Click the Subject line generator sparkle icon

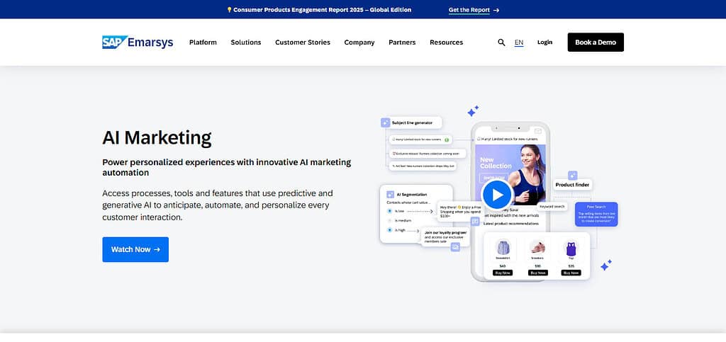[385, 122]
